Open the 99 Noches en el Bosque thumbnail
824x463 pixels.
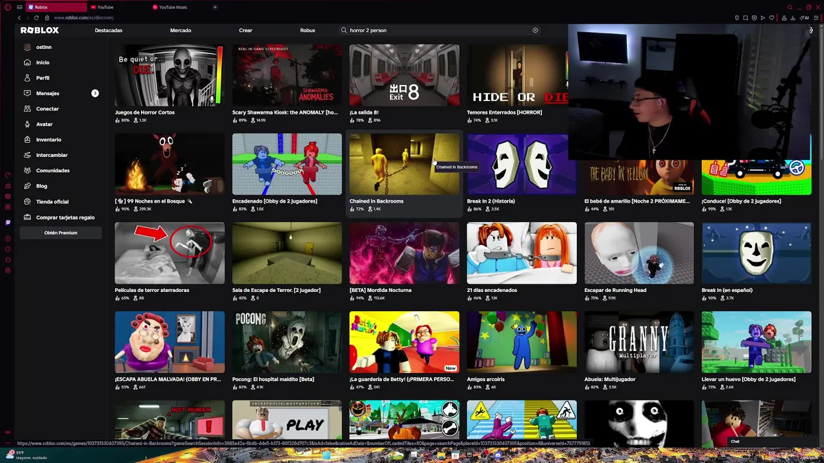(x=170, y=164)
